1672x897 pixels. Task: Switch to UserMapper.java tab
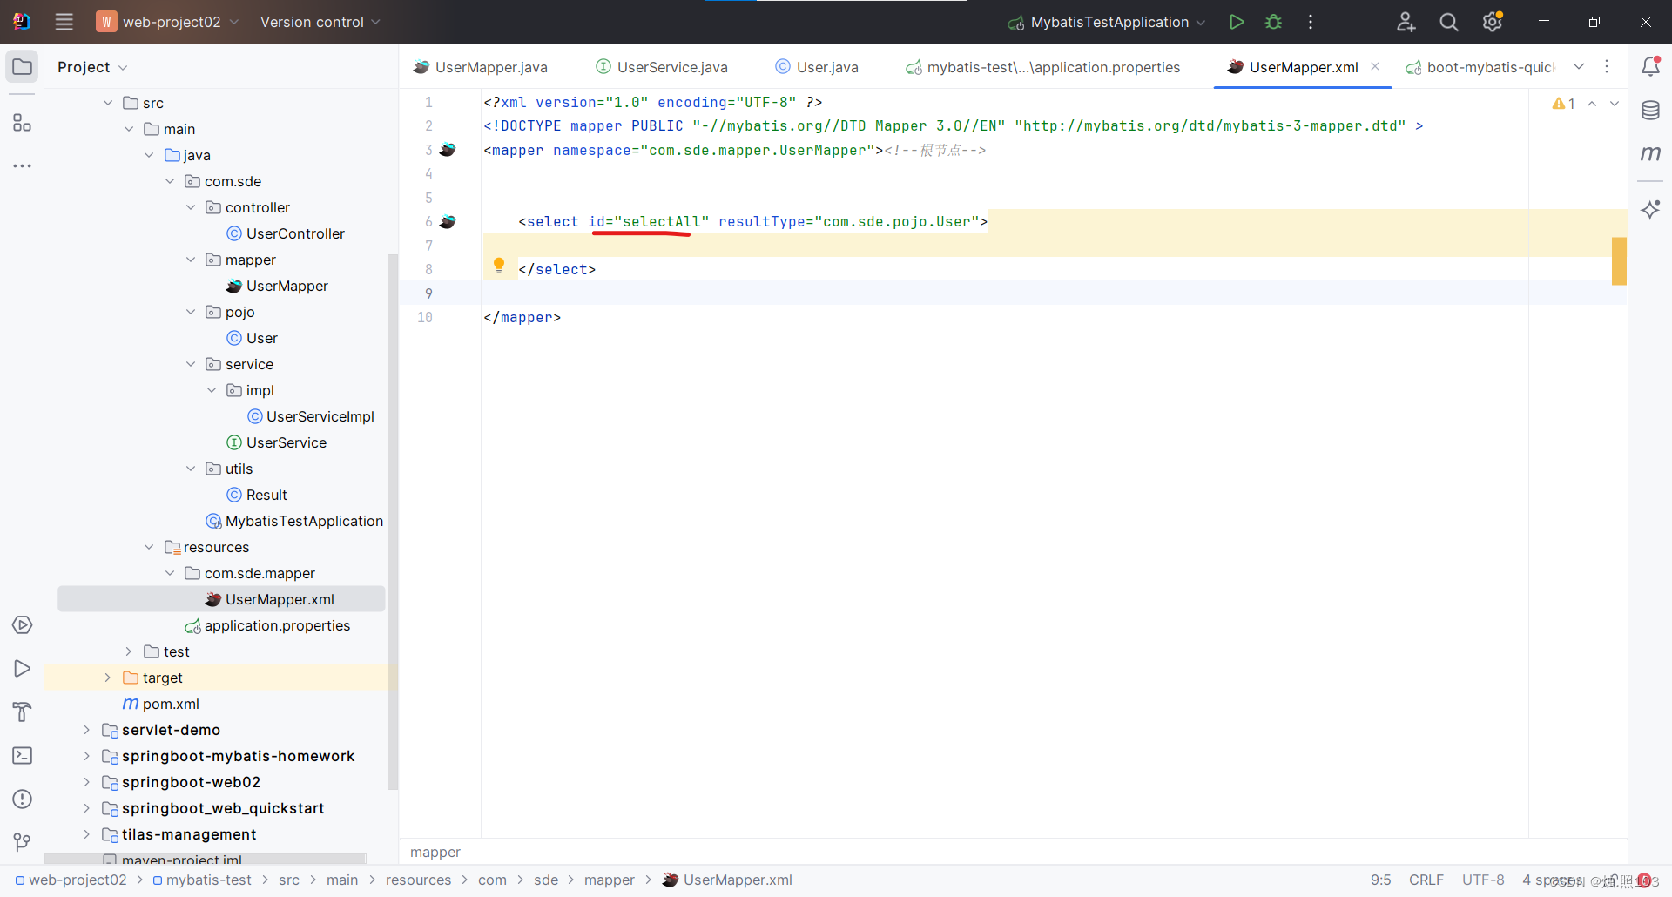coord(481,67)
